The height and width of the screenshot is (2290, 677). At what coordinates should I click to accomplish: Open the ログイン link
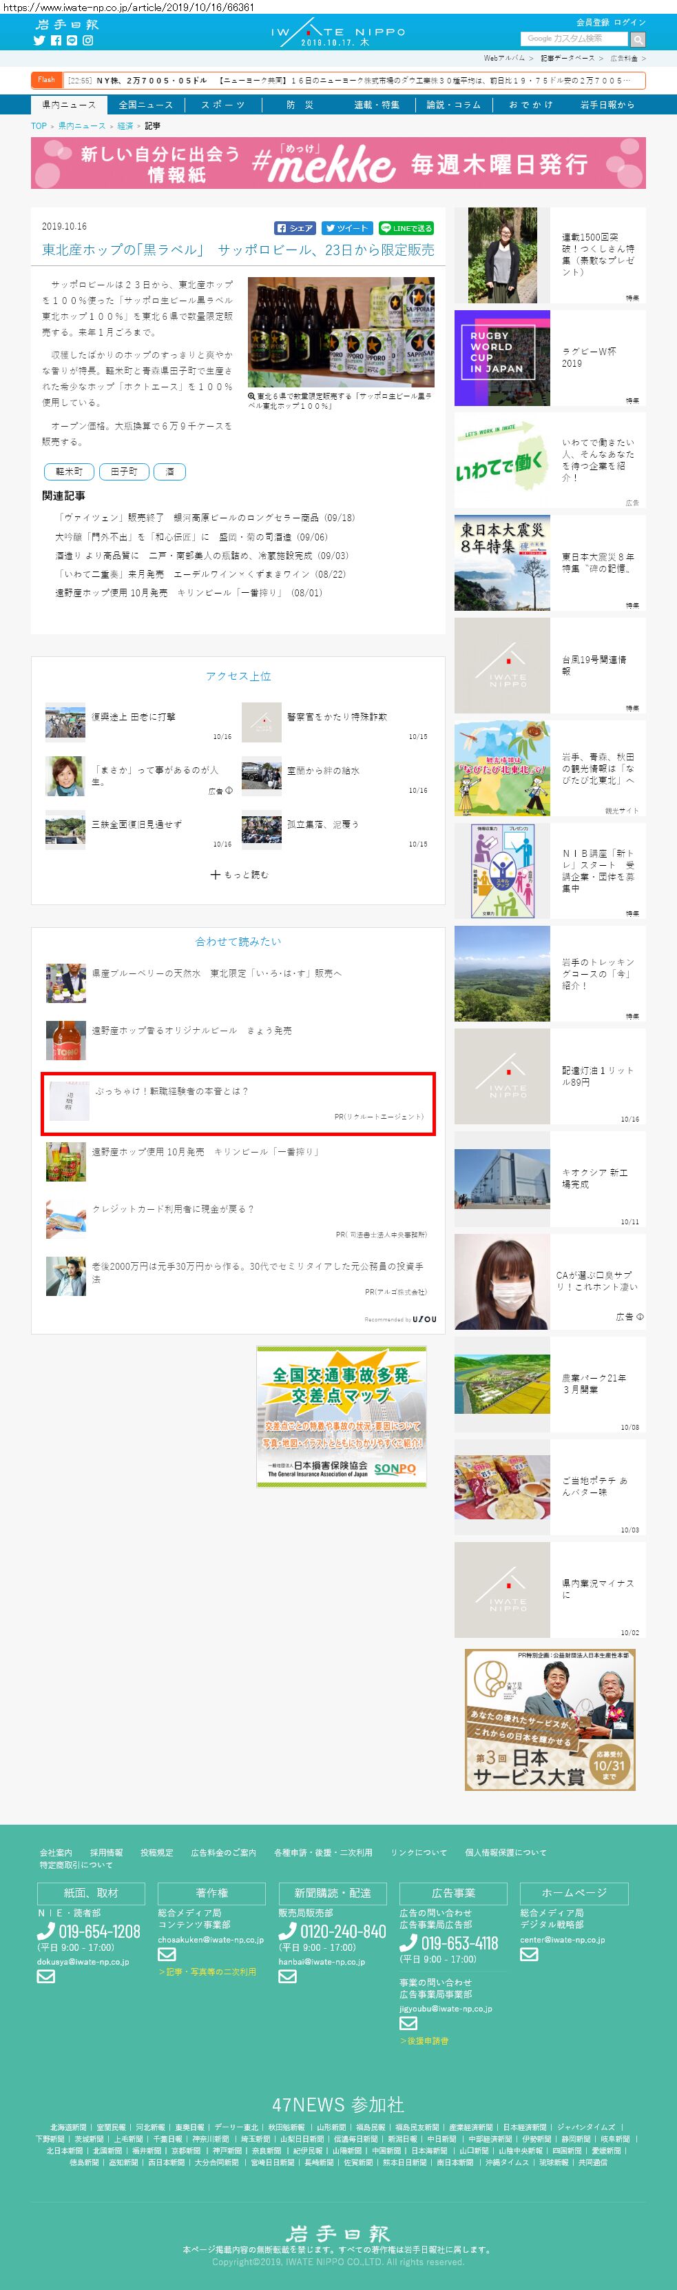click(630, 22)
